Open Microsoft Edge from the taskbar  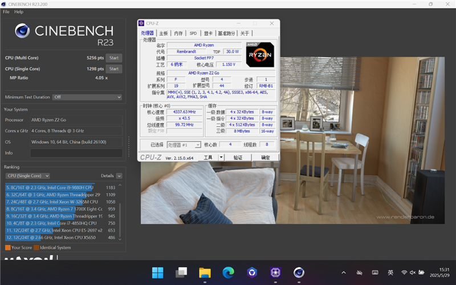click(229, 273)
